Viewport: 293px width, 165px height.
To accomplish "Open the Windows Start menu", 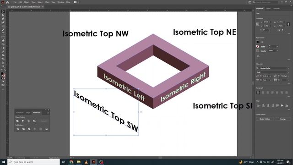I will [4, 162].
